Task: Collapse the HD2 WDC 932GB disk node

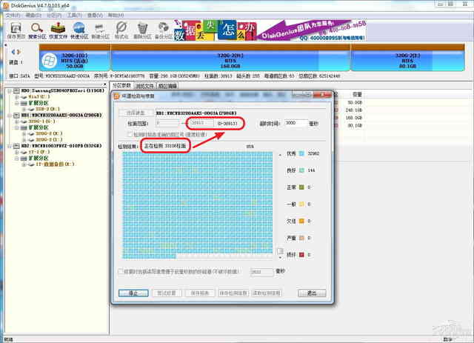Action: point(10,146)
